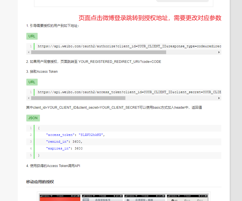Image resolution: width=242 pixels, height=201 pixels.
Task: Click the red 页面点击微博登录跳转到授权地址 annotation heading
Action: pyautogui.click(x=150, y=18)
